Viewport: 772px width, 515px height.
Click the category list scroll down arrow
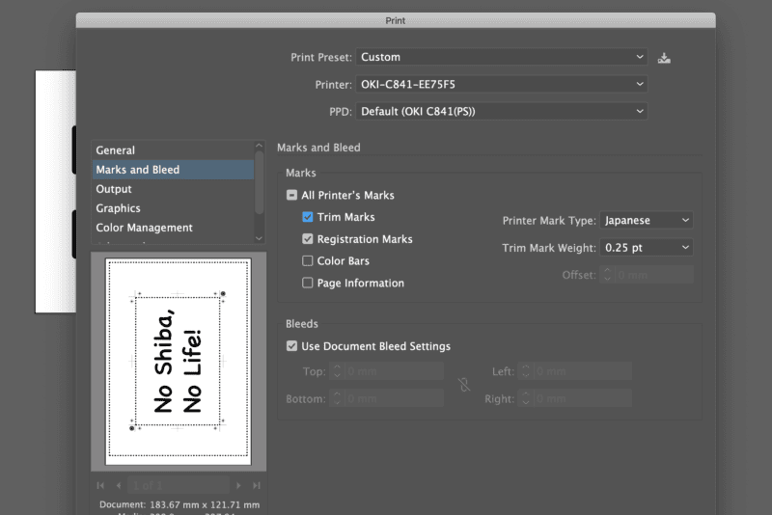click(x=259, y=238)
